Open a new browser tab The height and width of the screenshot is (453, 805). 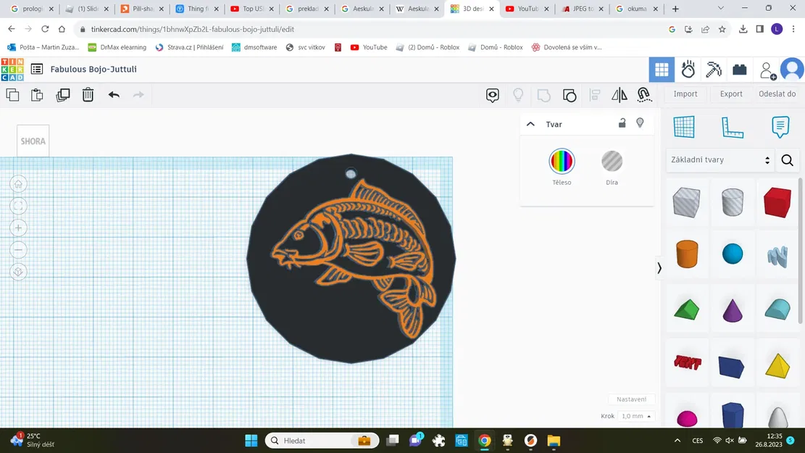[x=675, y=9]
